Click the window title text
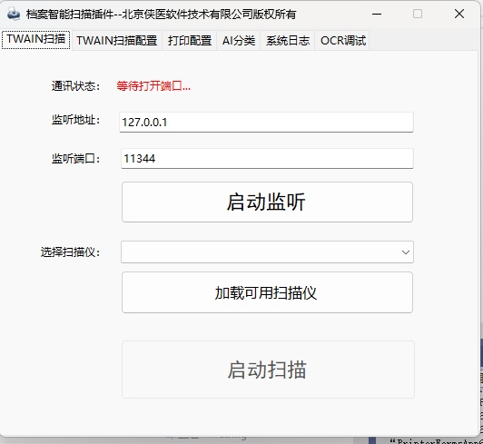 [161, 15]
